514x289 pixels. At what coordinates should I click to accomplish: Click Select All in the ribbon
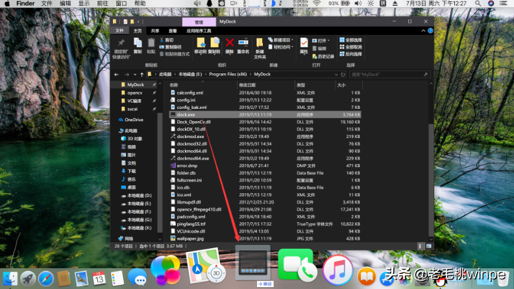pos(352,40)
